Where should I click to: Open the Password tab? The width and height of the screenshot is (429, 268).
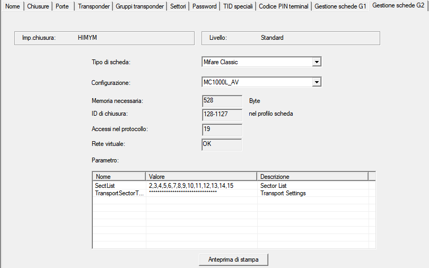[x=204, y=6]
